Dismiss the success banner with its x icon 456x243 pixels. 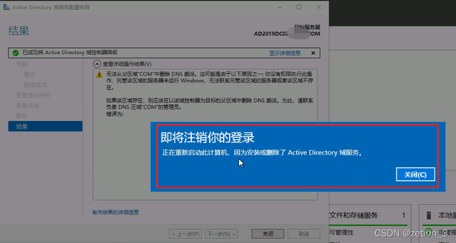click(313, 53)
